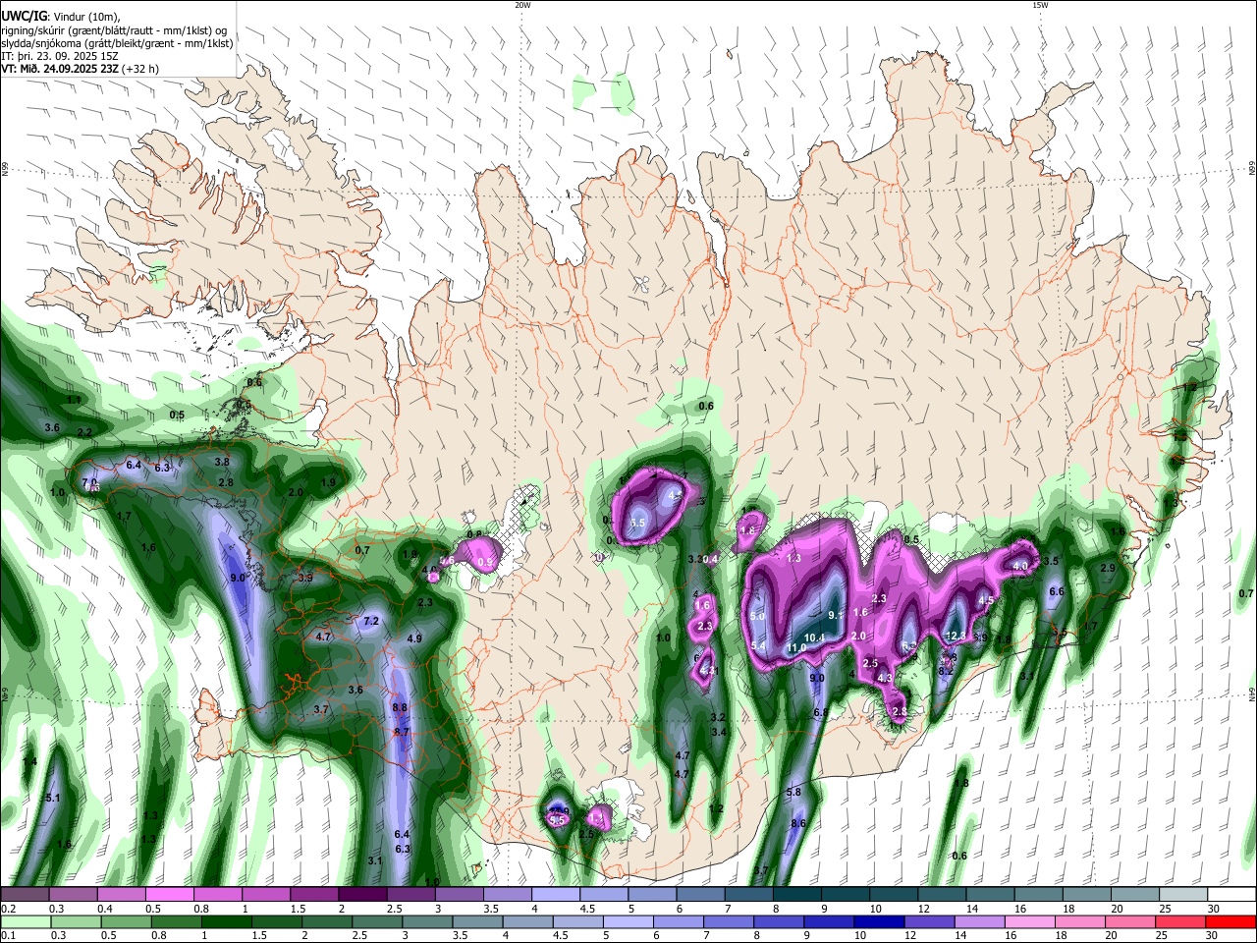Click the 15W longitude label
This screenshot has width=1257, height=943.
(x=1040, y=5)
